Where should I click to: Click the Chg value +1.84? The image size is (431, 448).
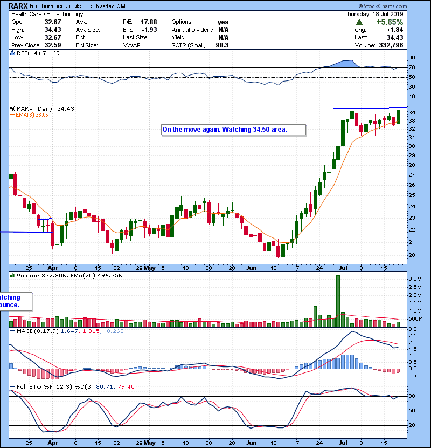coord(395,30)
